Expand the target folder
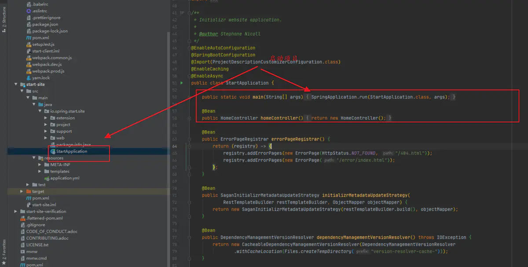The height and width of the screenshot is (267, 528). click(22, 192)
